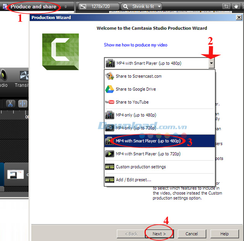Select highlighted MP4 with Smart Player 480p option
This screenshot has height=241, width=244.
click(160, 141)
